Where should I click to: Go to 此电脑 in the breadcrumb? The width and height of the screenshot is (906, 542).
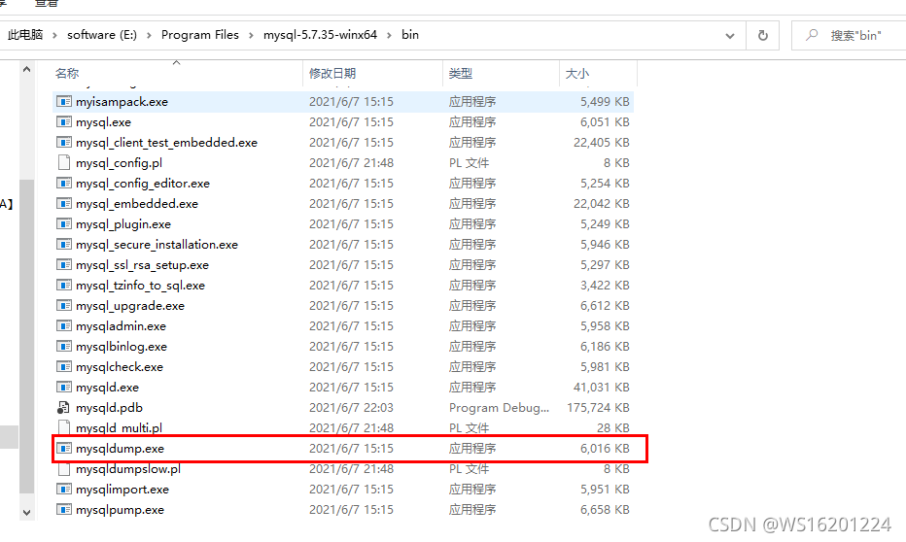(25, 35)
